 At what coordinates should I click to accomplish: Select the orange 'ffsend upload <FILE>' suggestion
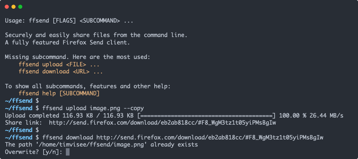point(59,64)
